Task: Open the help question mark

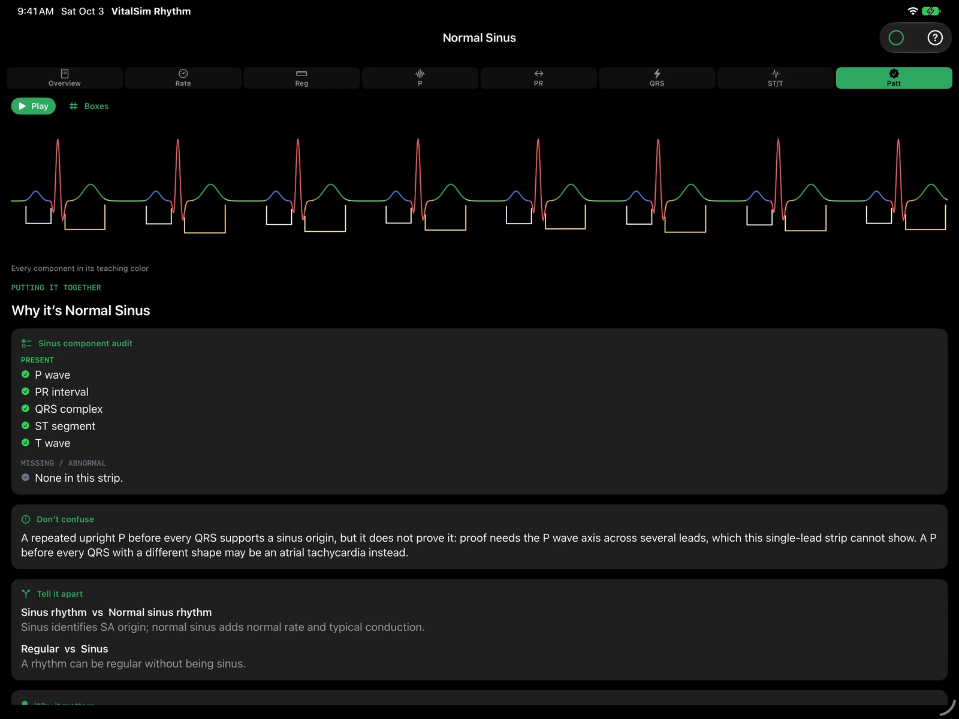Action: 935,38
